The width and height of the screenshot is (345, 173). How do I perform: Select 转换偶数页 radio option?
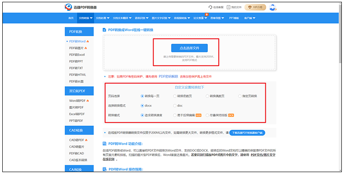pos(207,96)
